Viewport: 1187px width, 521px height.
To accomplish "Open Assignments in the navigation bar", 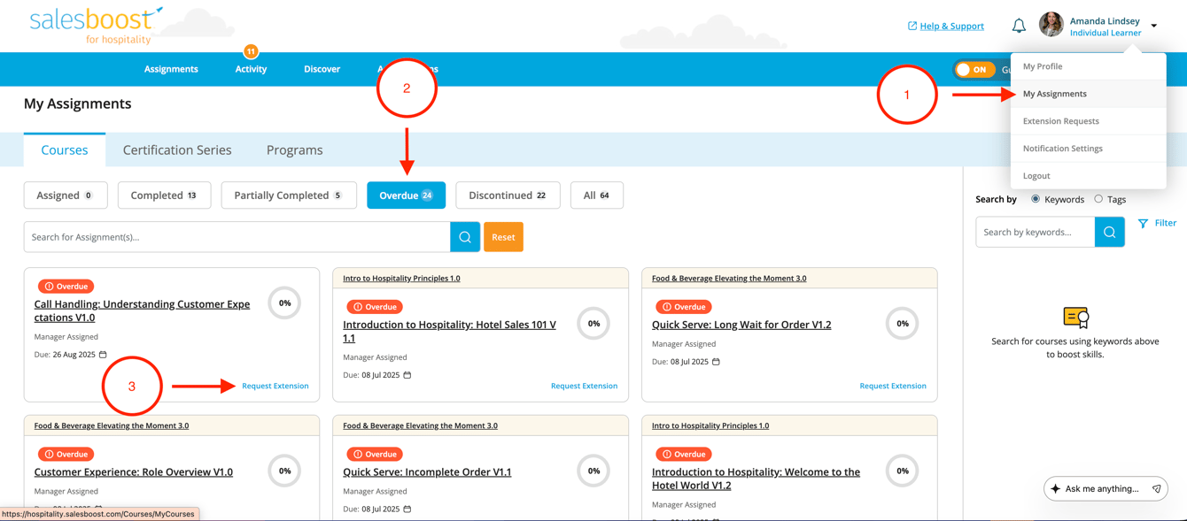I will coord(171,69).
